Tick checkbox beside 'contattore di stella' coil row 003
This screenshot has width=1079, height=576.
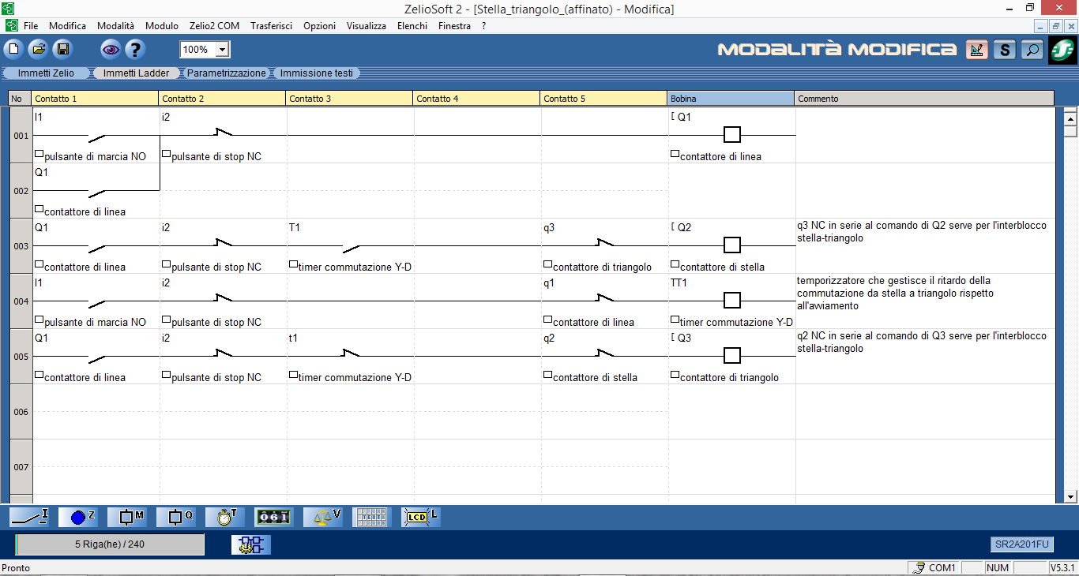click(x=675, y=264)
